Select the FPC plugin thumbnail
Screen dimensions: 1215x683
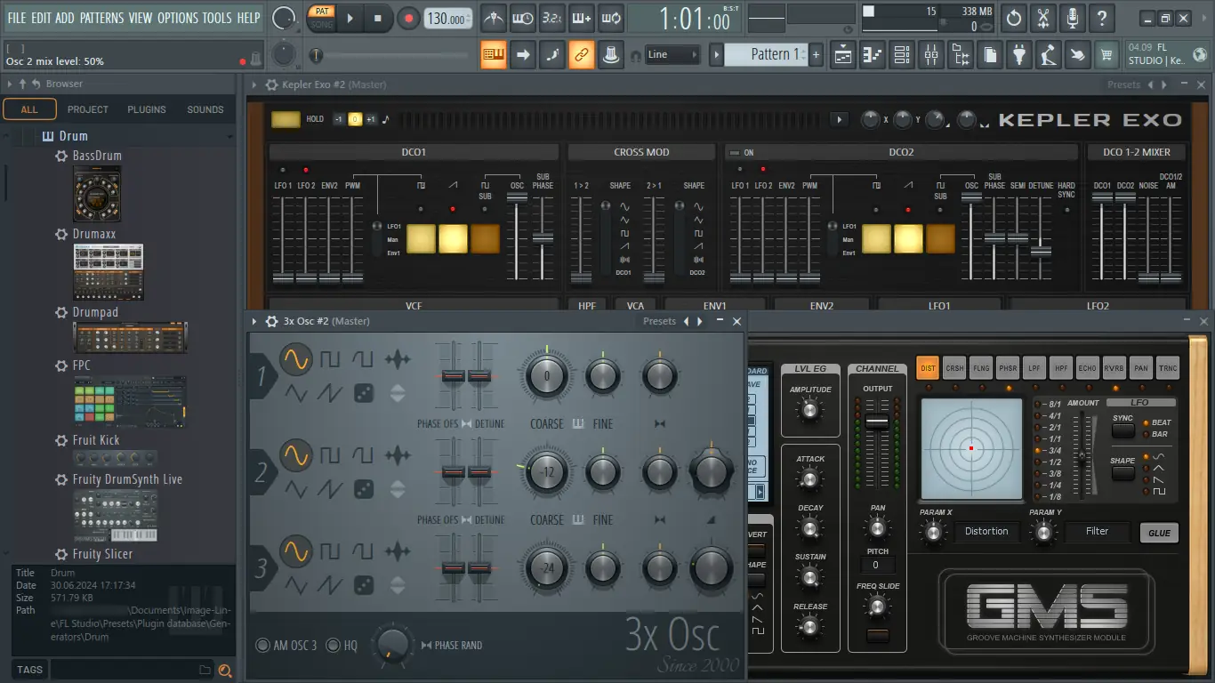130,401
